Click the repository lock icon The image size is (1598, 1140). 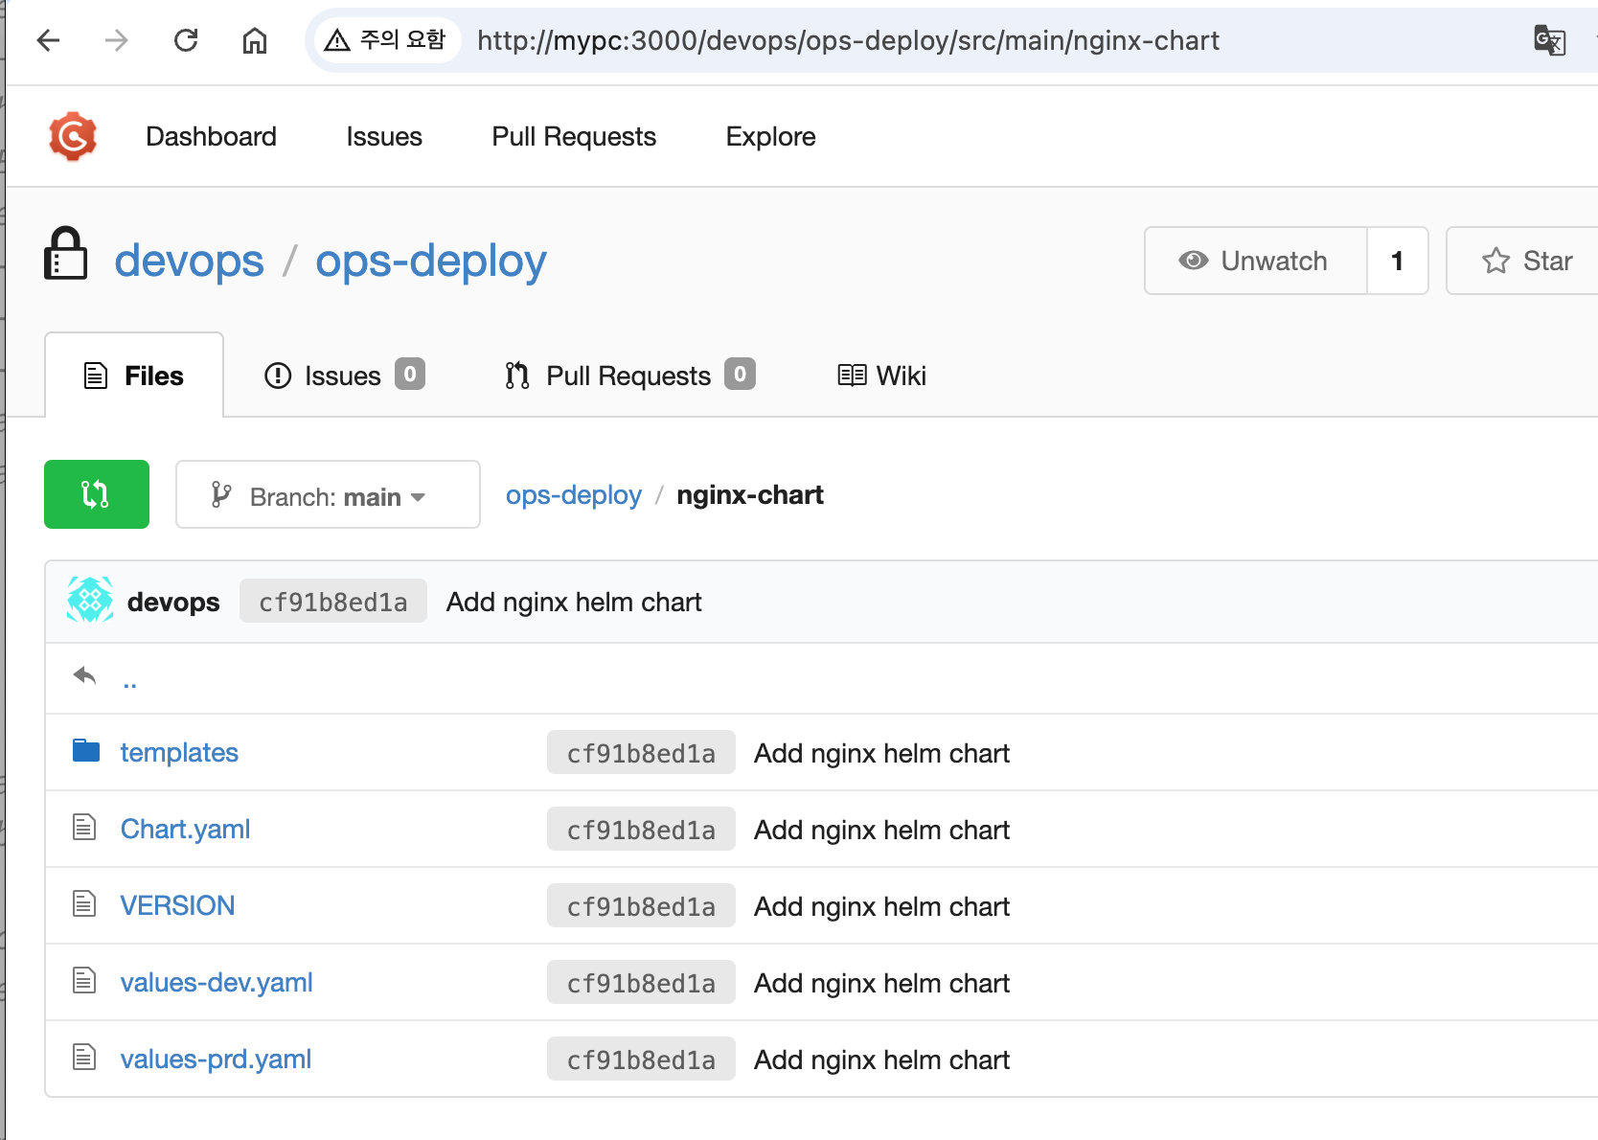[66, 254]
